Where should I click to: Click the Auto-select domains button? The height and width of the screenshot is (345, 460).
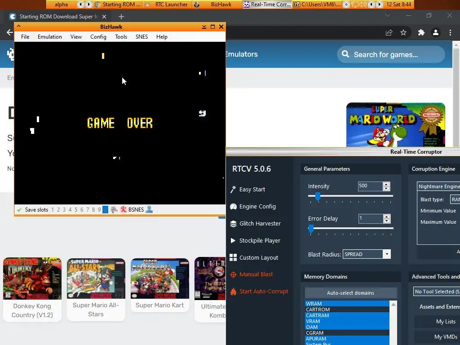tap(350, 293)
